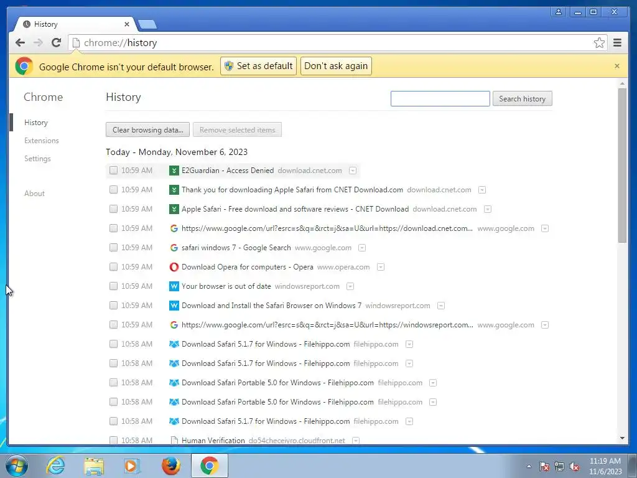
Task: Show hidden system tray icons
Action: pyautogui.click(x=529, y=466)
